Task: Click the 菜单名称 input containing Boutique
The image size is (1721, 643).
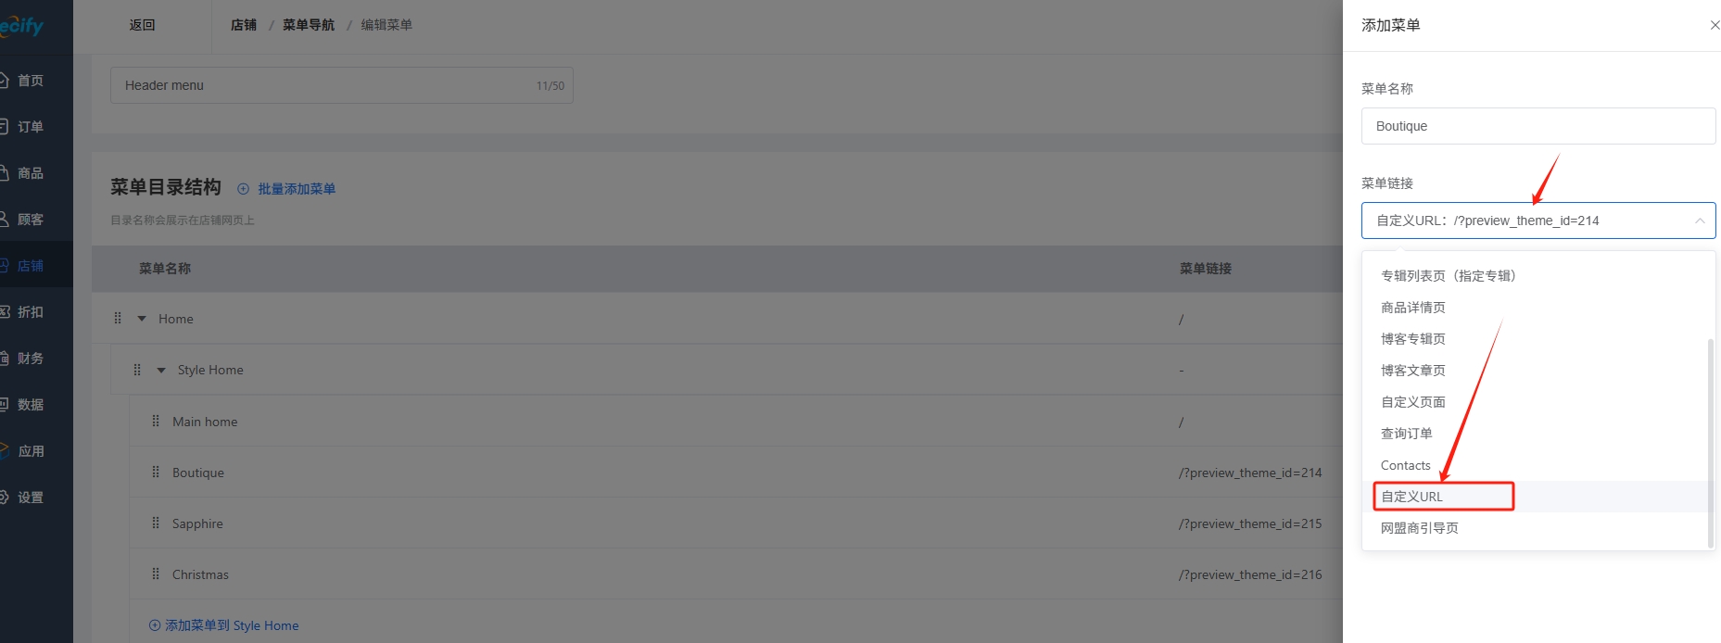Action: point(1538,126)
